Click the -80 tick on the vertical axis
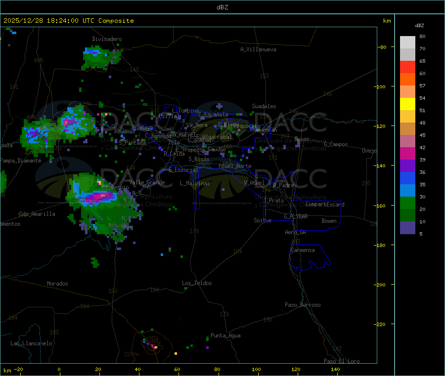Image resolution: width=445 pixels, height=376 pixels. point(382,47)
